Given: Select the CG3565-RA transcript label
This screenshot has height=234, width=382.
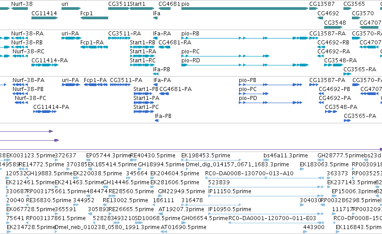Looking at the screenshot, I should [360, 69].
